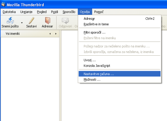Open Konzola JavaScript menu entry
Screen dimensions: 167x121
click(120, 66)
